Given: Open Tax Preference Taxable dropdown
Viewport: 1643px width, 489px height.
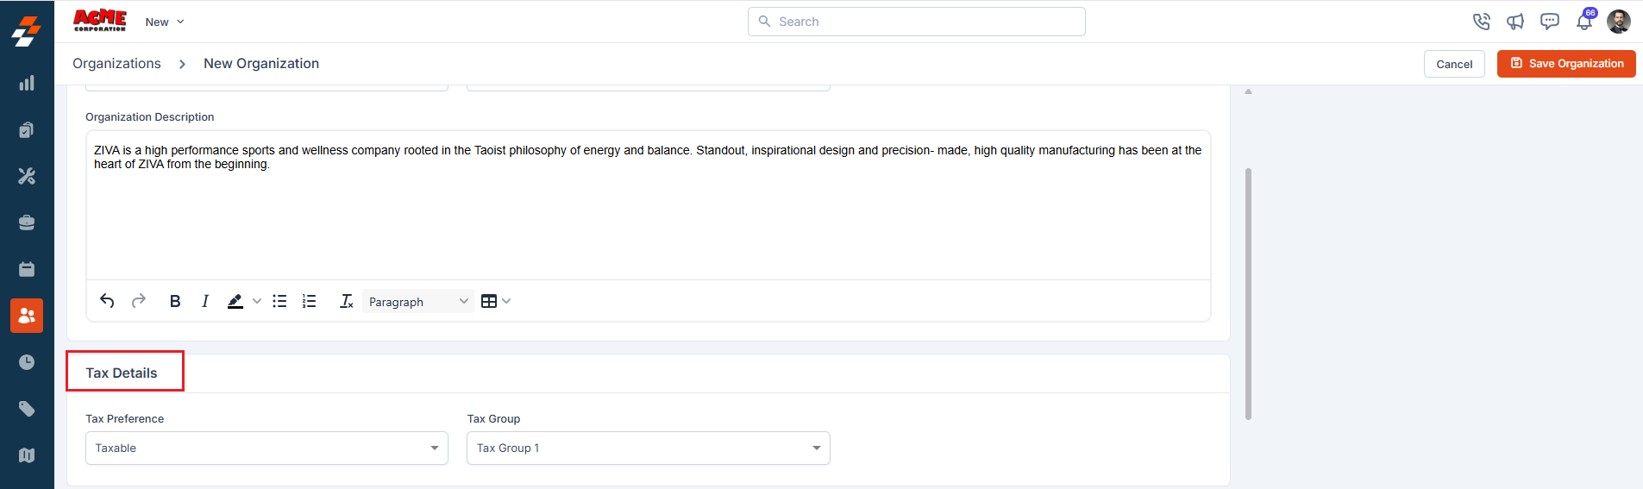Looking at the screenshot, I should click(267, 448).
